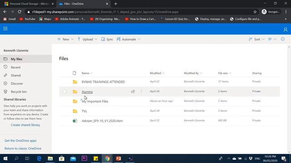Click the My Important Files folder icon
Viewport: 291px width, 163px height.
tap(75, 101)
